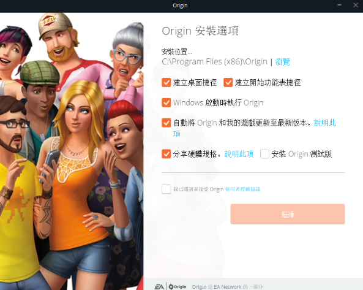Click the Origin 安裝選項 heading
This screenshot has height=290, width=363.
(x=200, y=31)
